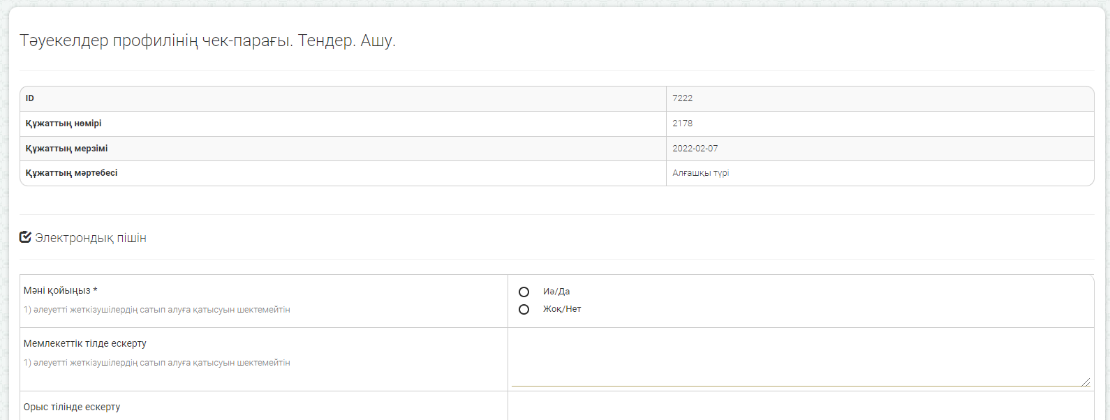Click the Орыс тілінде ескерту label

[72, 407]
